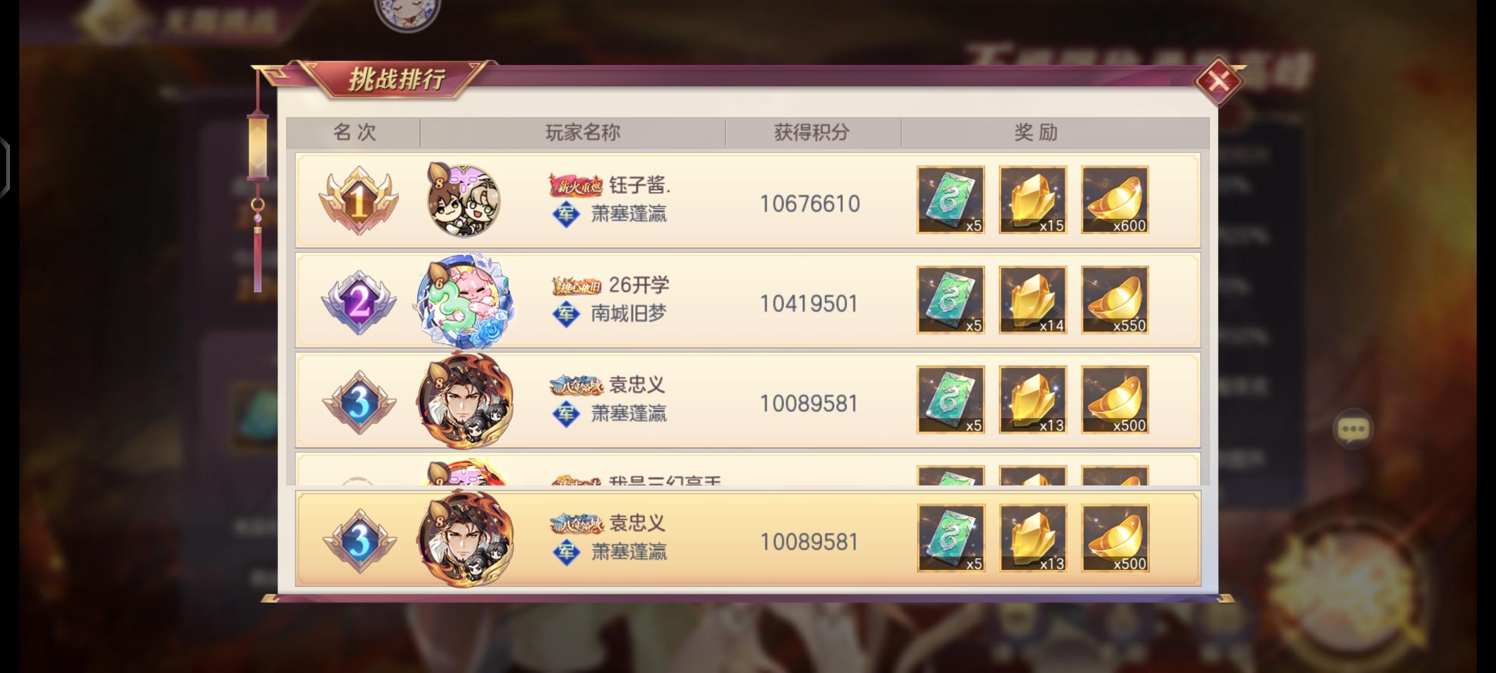
Task: Tap the rank 1 gold medal badge
Action: [358, 200]
